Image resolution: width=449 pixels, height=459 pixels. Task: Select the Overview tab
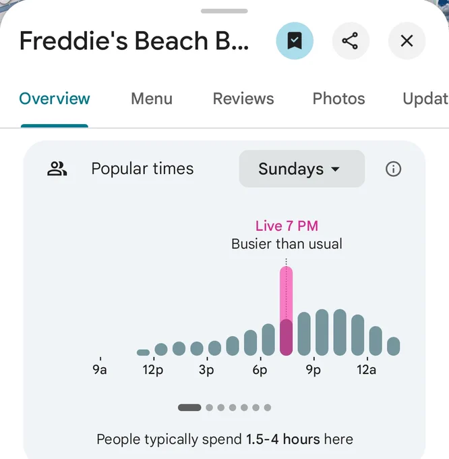pos(55,99)
